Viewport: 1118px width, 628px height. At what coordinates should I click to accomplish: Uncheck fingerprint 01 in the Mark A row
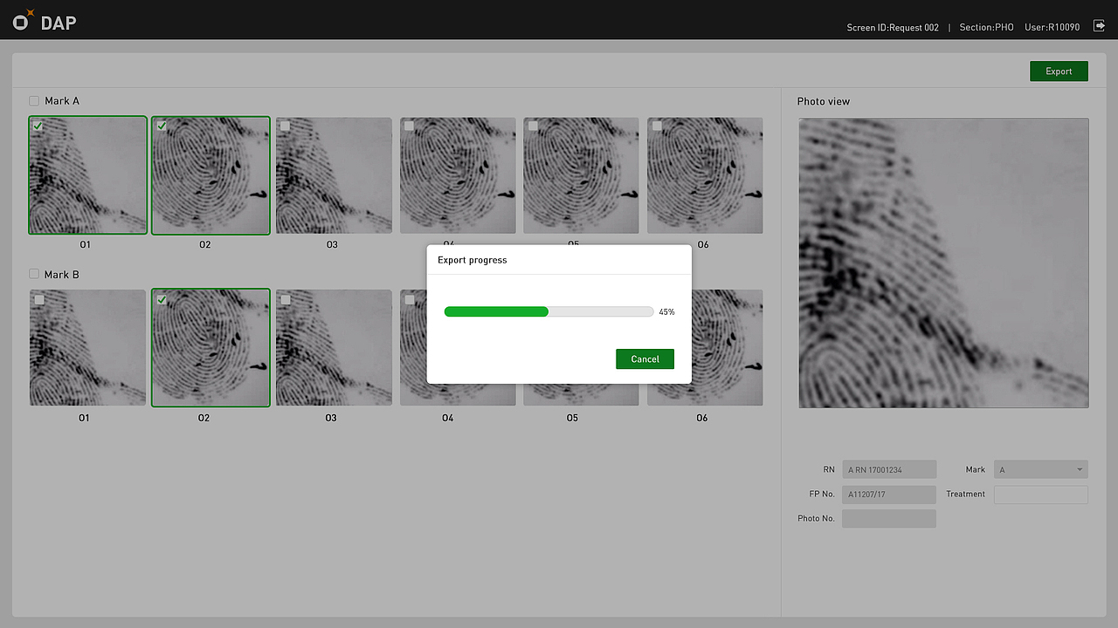38,126
